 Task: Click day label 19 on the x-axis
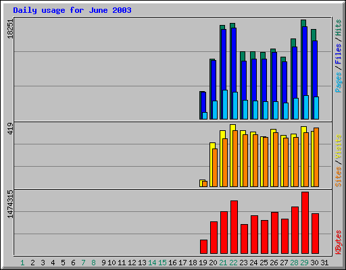pos(203,263)
